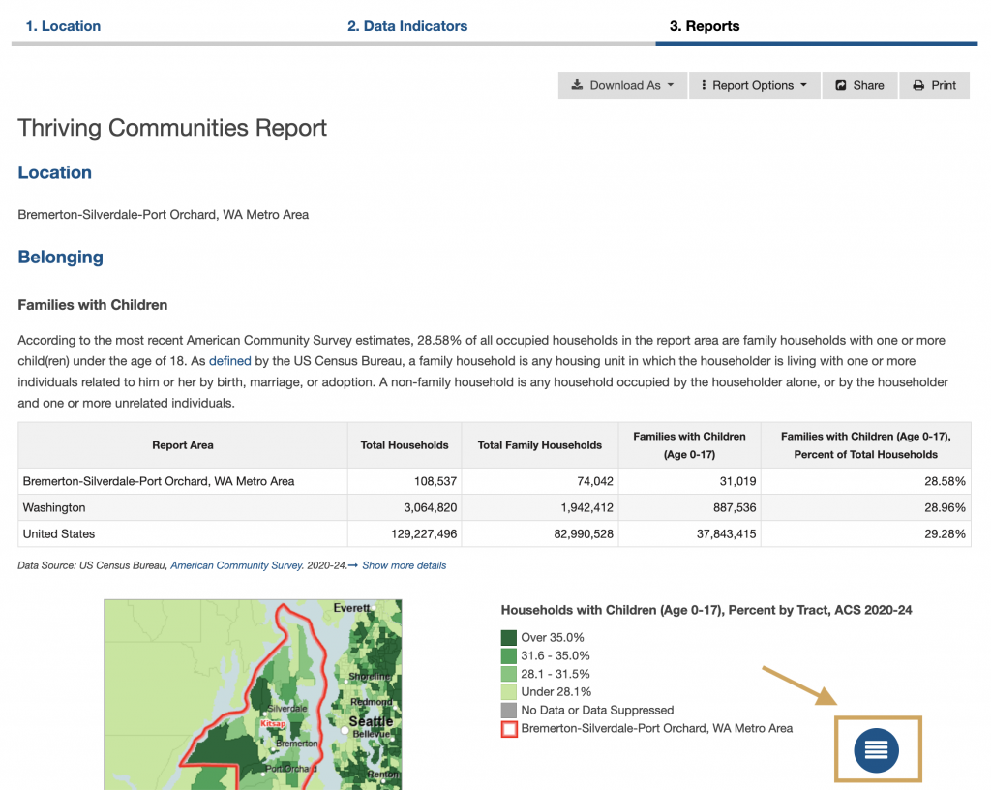Select the Washington row label
This screenshot has height=790, width=991.
coord(54,508)
